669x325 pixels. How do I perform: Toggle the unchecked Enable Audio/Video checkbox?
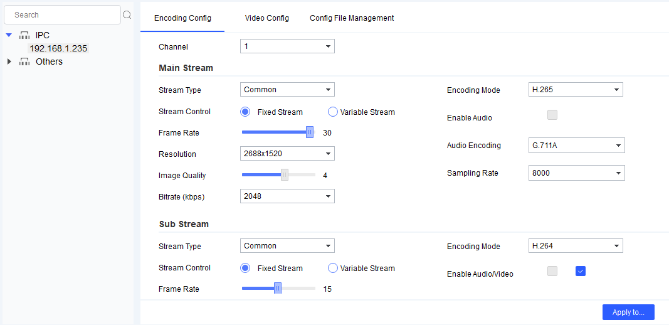552,271
